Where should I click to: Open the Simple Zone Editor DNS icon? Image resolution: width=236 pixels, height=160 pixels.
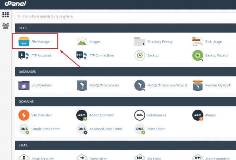[24, 129]
